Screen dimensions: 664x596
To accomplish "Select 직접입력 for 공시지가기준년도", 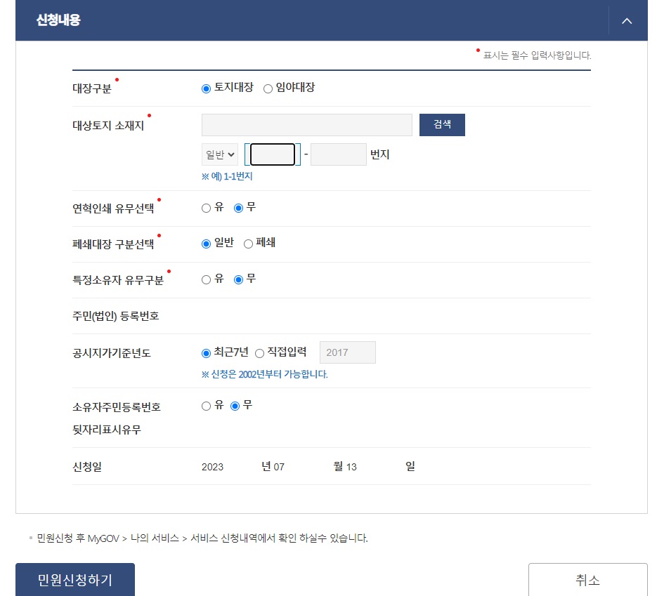I will [260, 353].
